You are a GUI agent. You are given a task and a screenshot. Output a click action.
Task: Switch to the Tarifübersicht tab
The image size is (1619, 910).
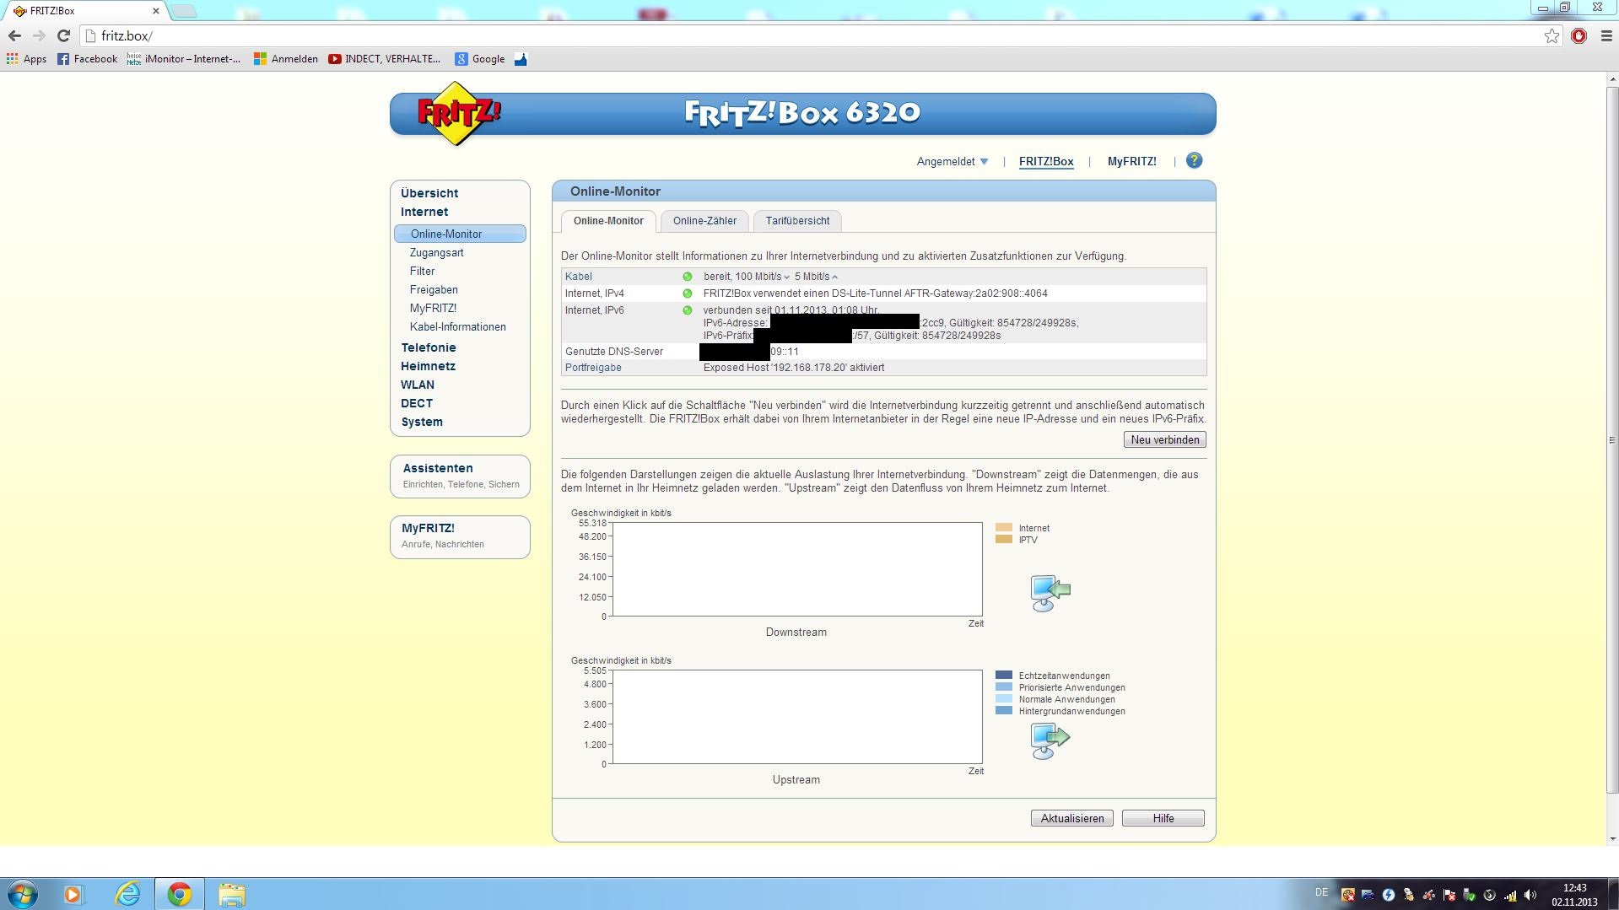(797, 221)
